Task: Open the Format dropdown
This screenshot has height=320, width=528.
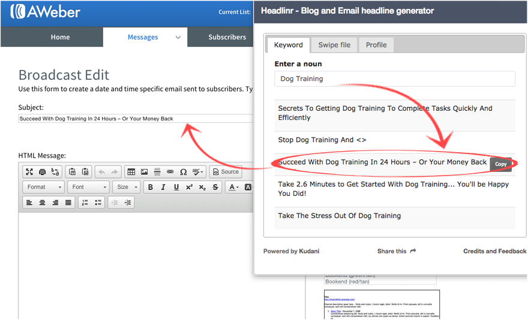Action: (44, 187)
